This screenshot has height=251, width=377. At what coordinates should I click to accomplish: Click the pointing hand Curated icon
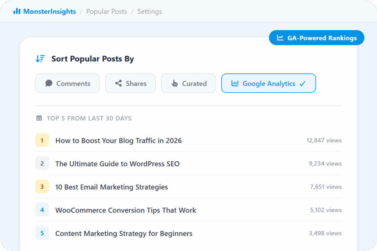coord(175,83)
